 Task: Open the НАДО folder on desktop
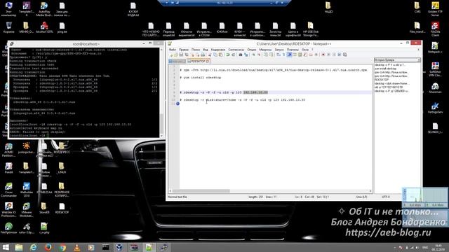click(x=328, y=8)
